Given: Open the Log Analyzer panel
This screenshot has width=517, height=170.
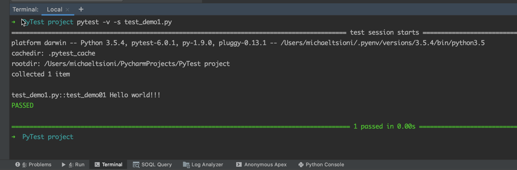Looking at the screenshot, I should pyautogui.click(x=203, y=165).
